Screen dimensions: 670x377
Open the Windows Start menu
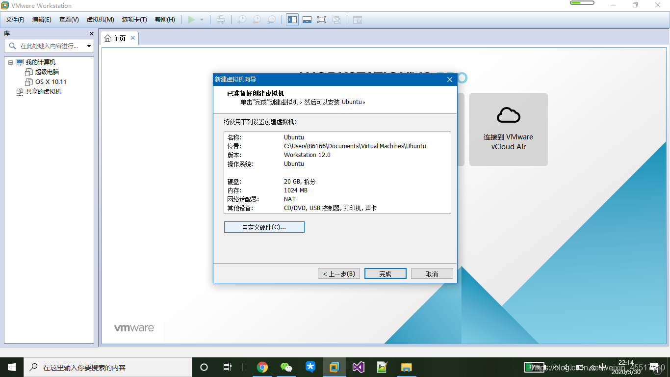(x=12, y=367)
